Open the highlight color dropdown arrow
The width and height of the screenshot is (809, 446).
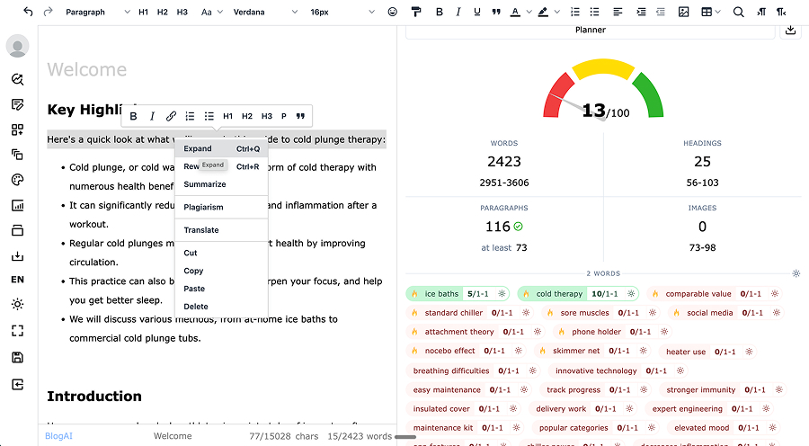[x=556, y=12]
